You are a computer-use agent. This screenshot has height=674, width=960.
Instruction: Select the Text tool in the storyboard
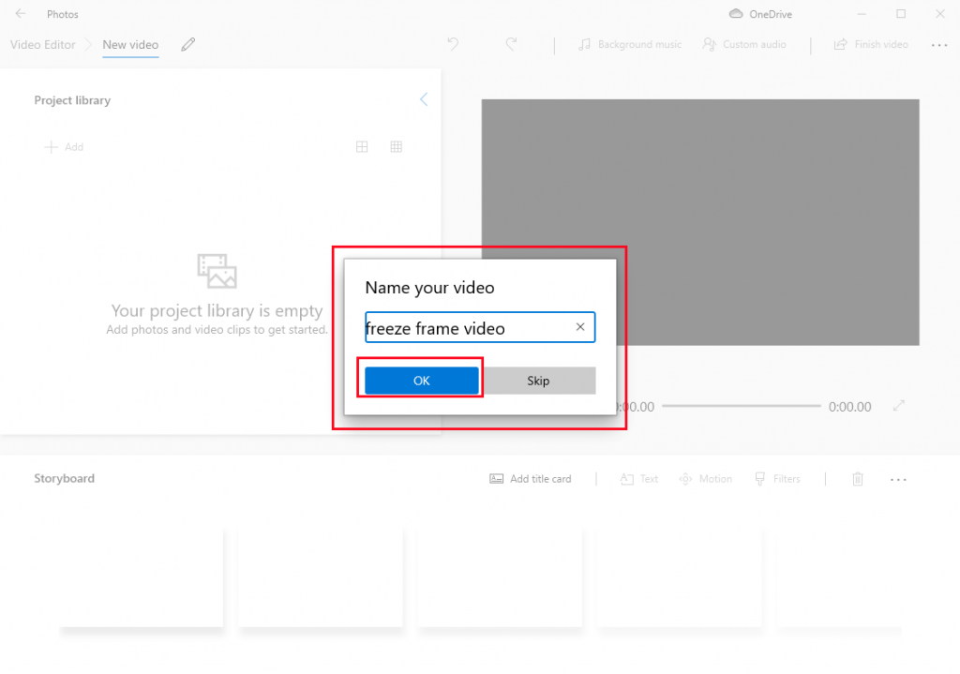tap(638, 479)
